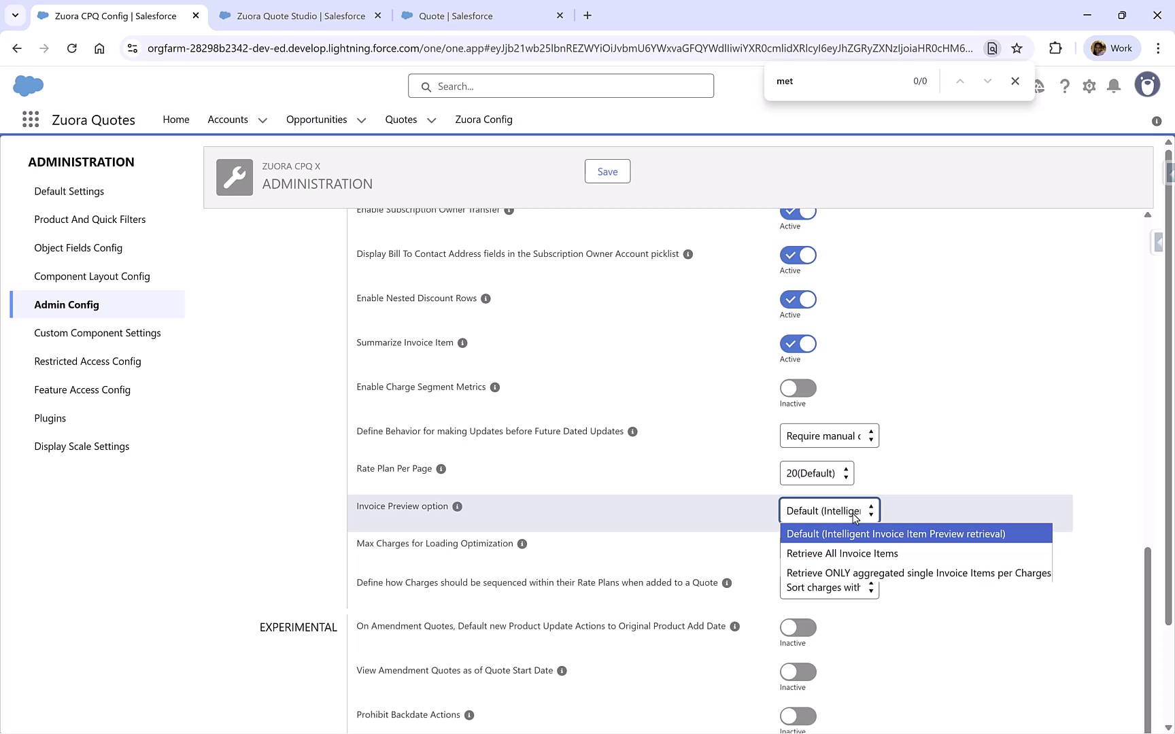This screenshot has width=1175, height=734.
Task: Open the user profile avatar
Action: pyautogui.click(x=1147, y=84)
